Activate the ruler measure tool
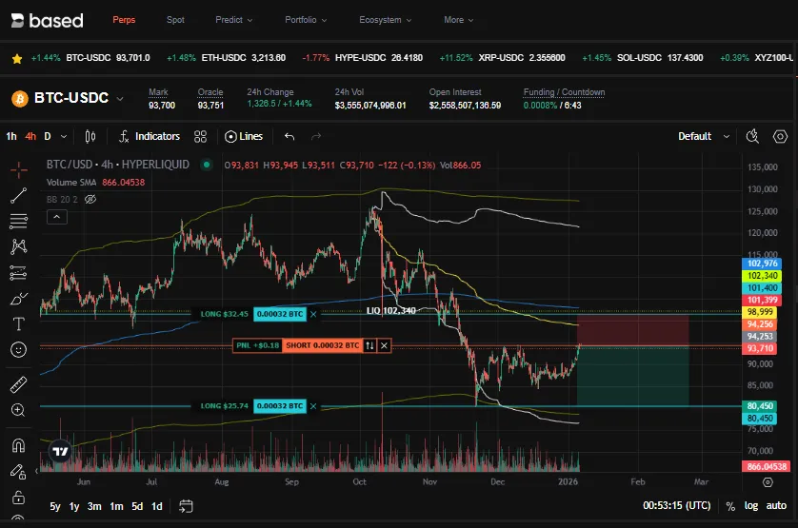The width and height of the screenshot is (798, 528). point(17,385)
